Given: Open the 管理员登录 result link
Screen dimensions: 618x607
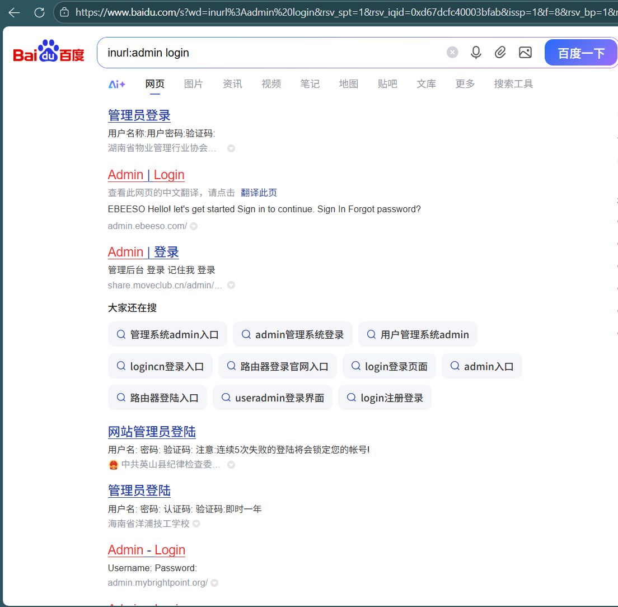Looking at the screenshot, I should [139, 115].
